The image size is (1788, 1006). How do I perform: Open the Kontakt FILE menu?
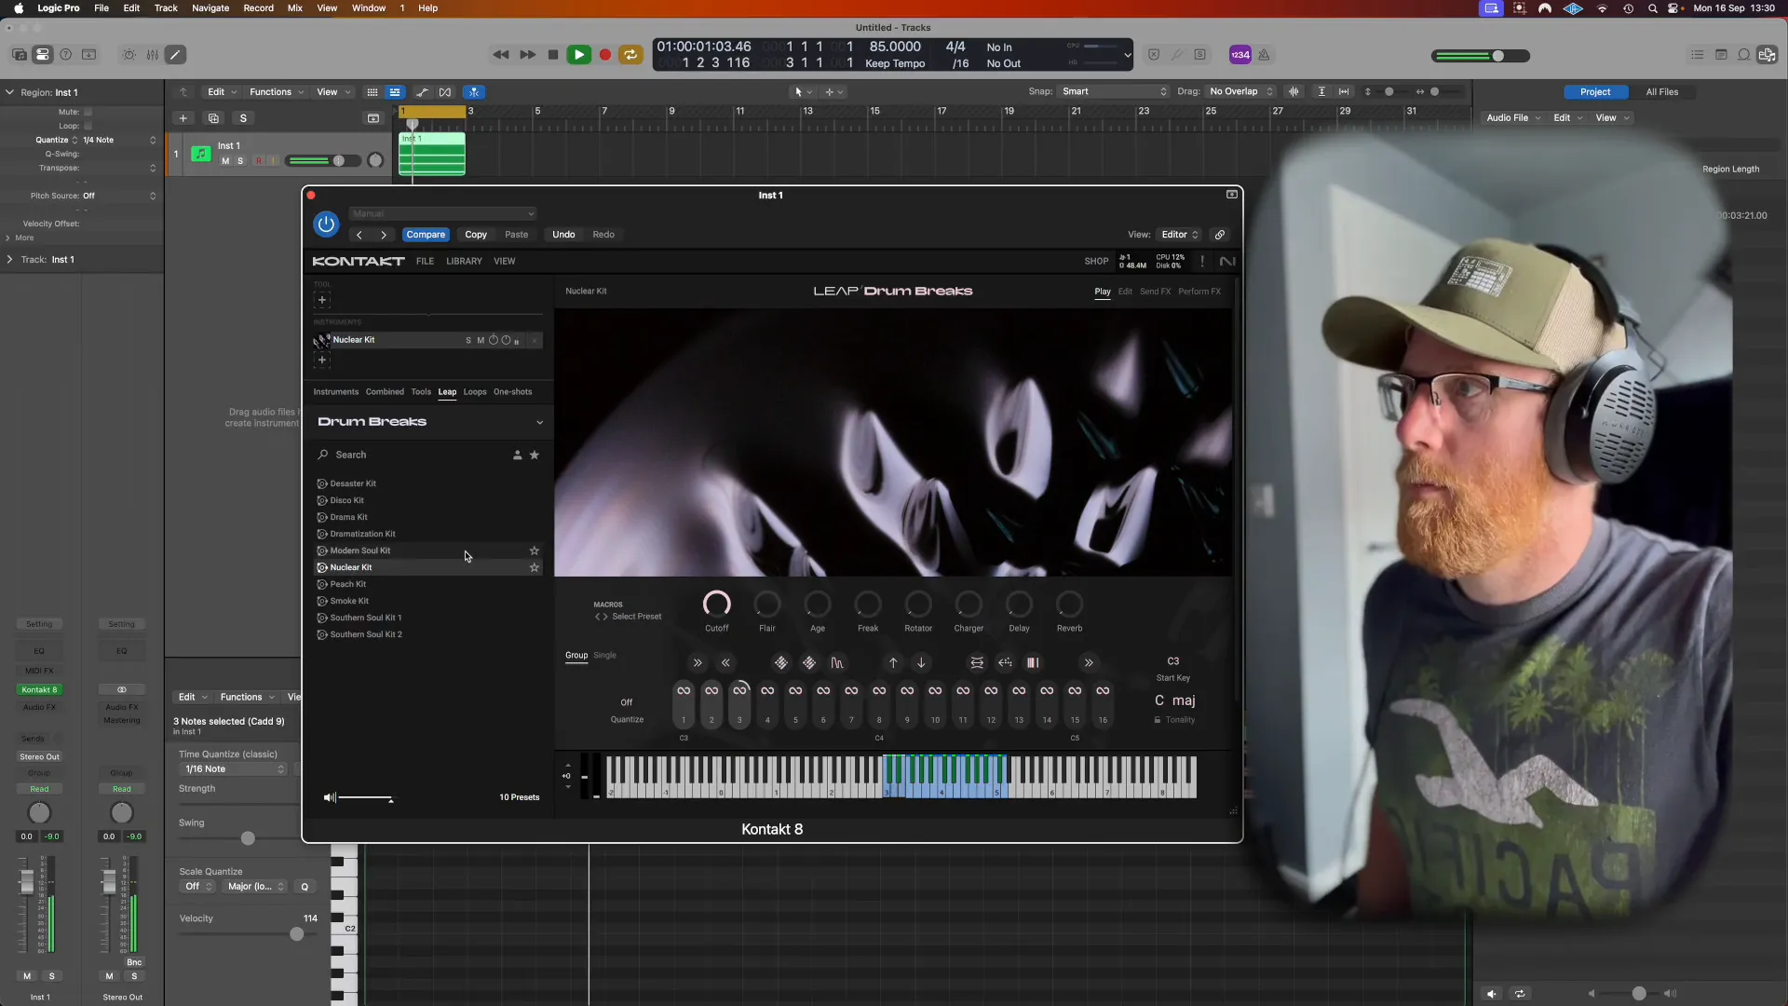pyautogui.click(x=425, y=262)
